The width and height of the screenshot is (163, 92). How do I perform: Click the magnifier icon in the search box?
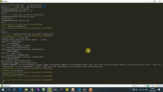point(146,86)
